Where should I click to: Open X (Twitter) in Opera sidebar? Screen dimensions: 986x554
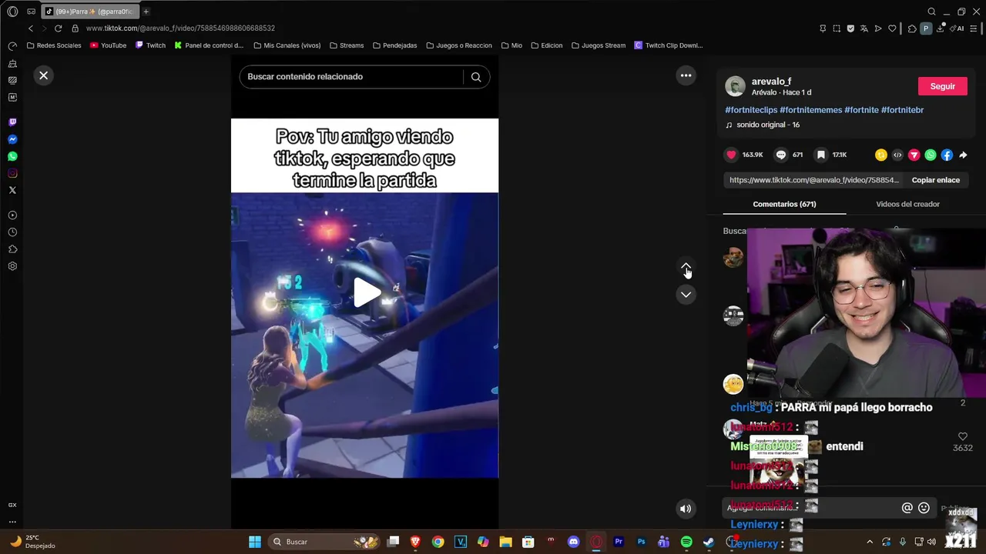[x=12, y=190]
